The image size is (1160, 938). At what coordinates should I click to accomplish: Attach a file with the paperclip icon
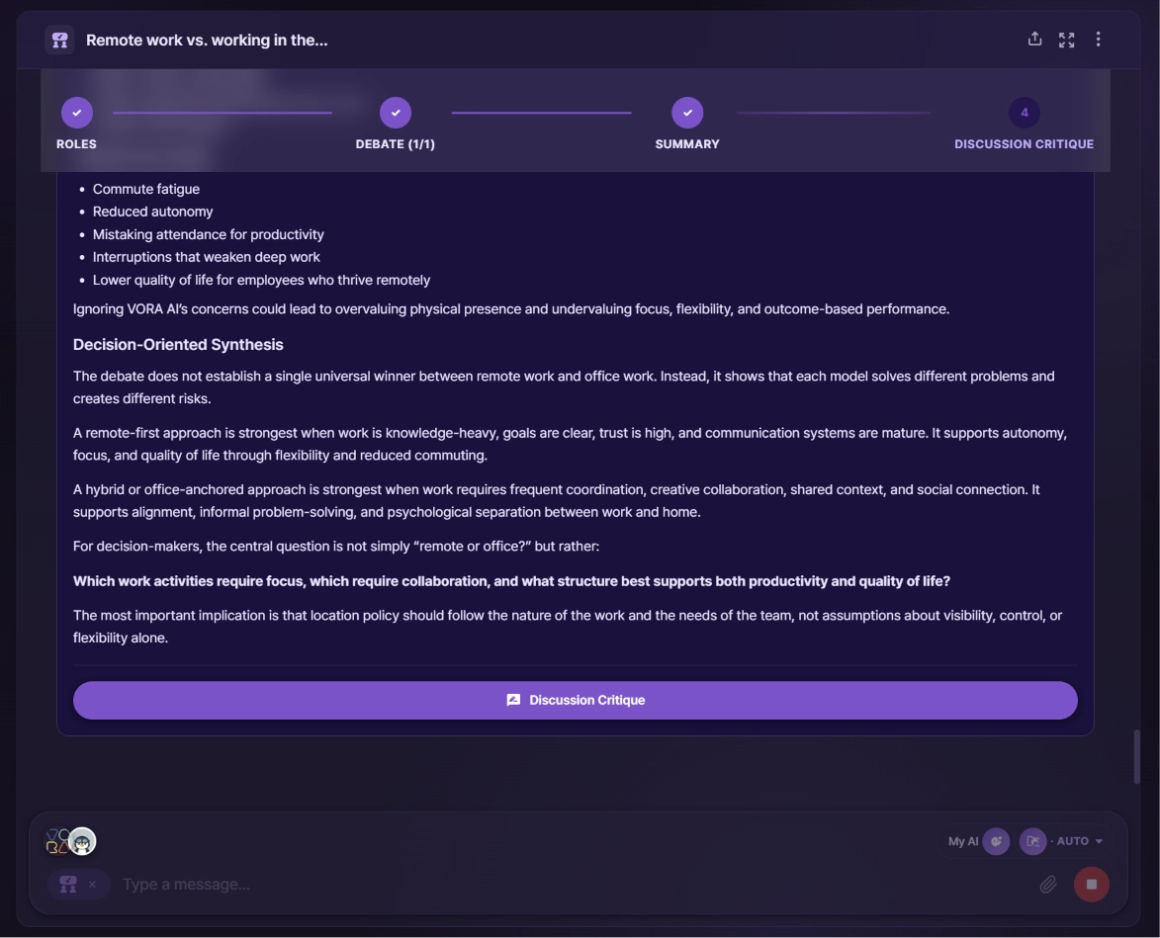point(1047,884)
